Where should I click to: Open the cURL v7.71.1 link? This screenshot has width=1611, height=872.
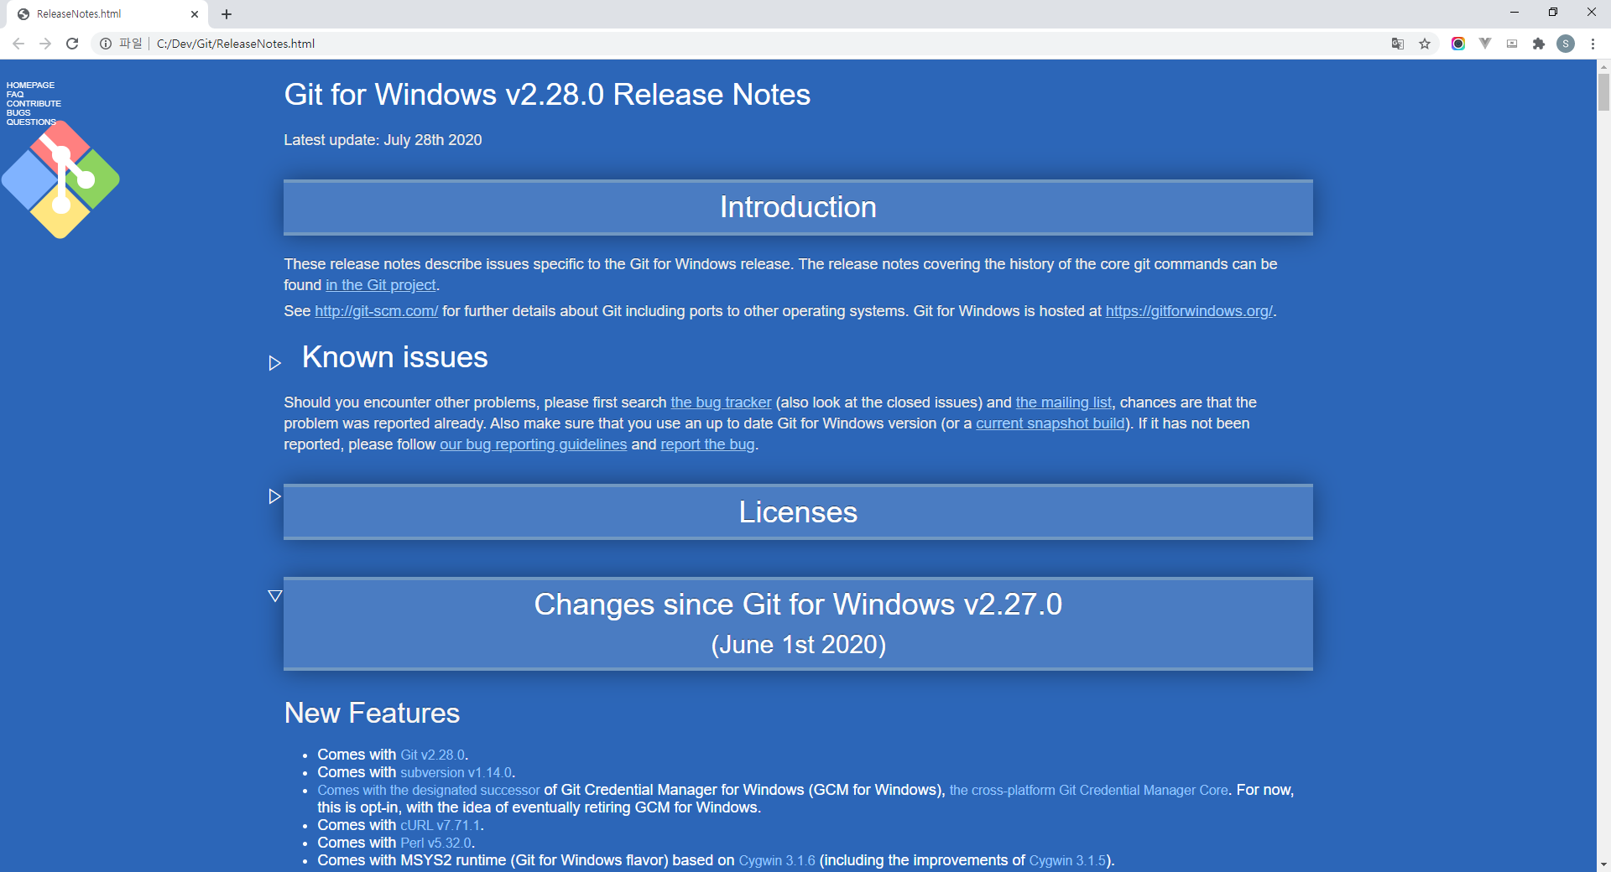click(x=441, y=825)
